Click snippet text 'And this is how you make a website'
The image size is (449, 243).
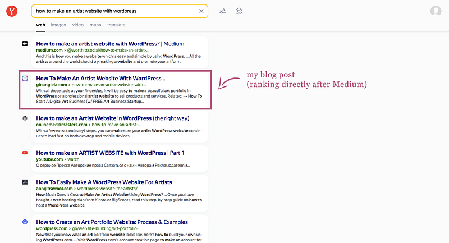click(68, 56)
